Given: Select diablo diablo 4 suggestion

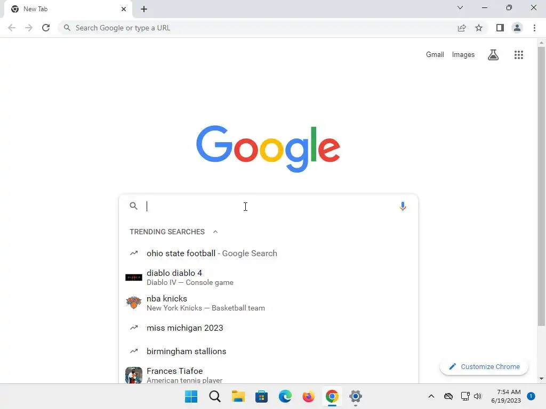Looking at the screenshot, I should 268,277.
